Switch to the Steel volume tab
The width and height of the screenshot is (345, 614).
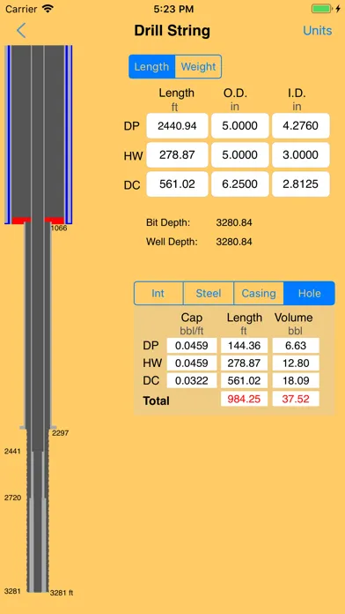[x=209, y=293]
